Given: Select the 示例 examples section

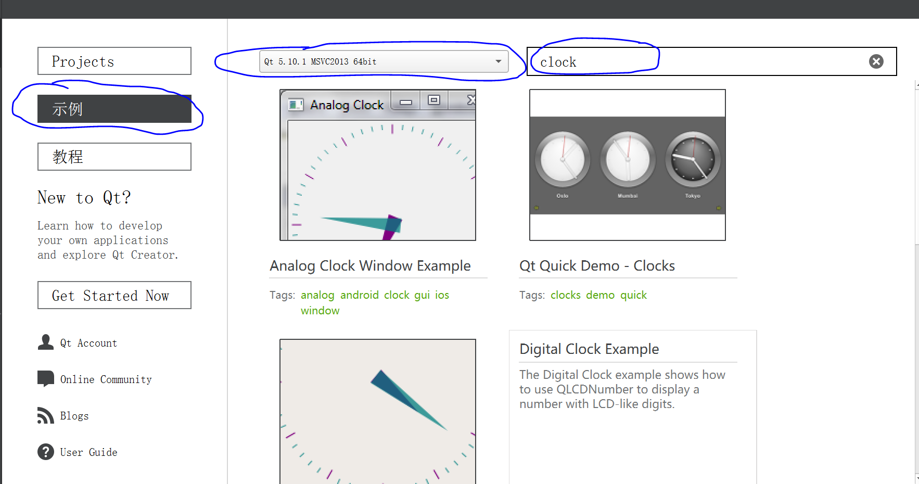Looking at the screenshot, I should 114,109.
